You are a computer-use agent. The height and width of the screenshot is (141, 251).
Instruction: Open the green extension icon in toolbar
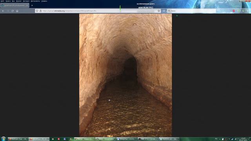[239, 11]
